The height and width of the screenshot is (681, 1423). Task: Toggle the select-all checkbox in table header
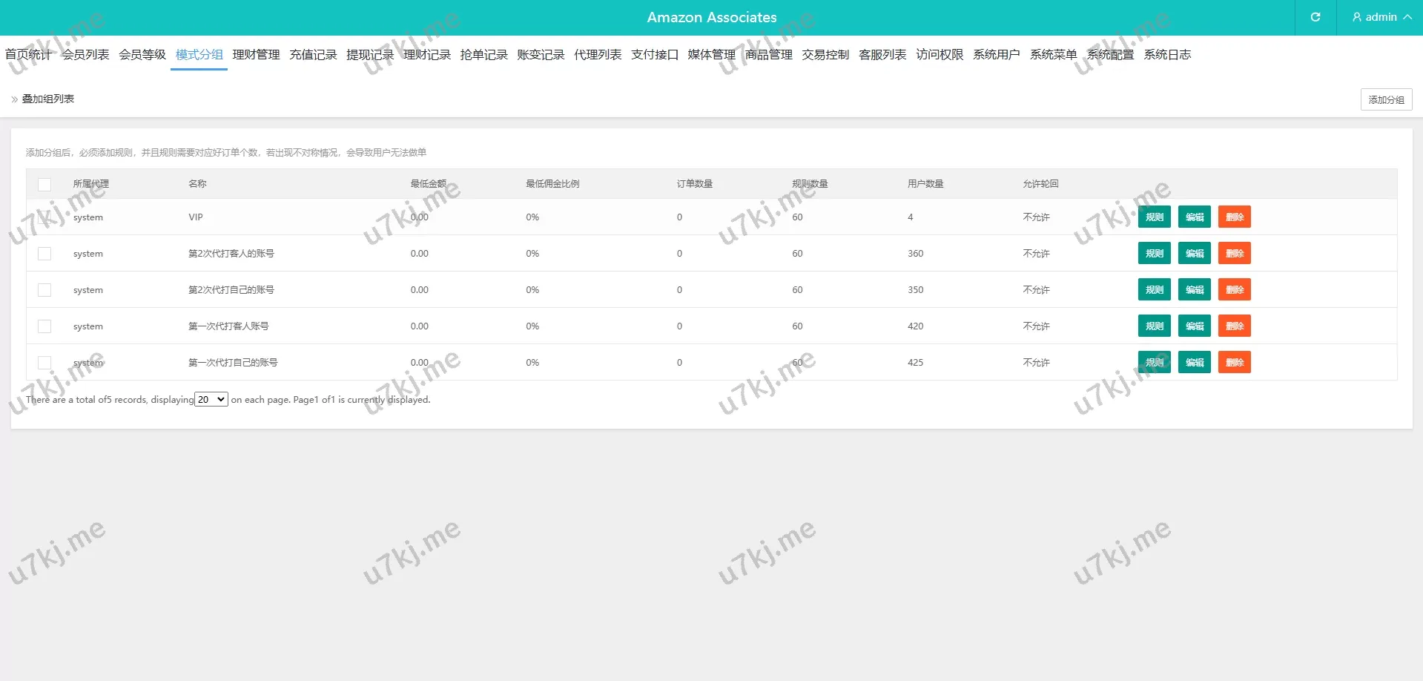click(x=44, y=184)
